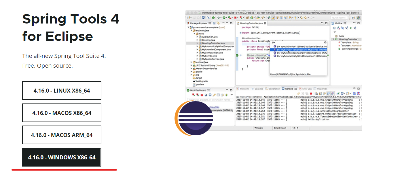Click 'Writable' status bar entry

pyautogui.click(x=259, y=128)
